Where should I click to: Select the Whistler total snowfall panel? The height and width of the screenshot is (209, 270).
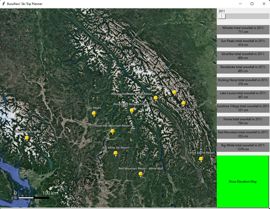pyautogui.click(x=243, y=30)
